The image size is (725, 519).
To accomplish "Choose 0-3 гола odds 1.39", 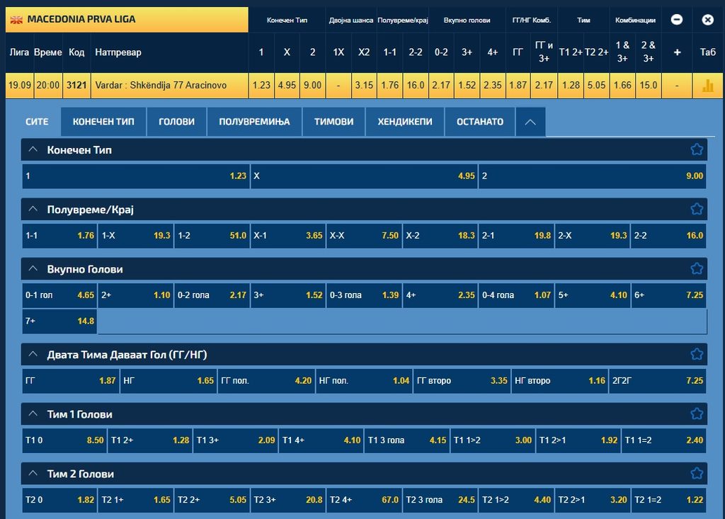I will pos(364,295).
